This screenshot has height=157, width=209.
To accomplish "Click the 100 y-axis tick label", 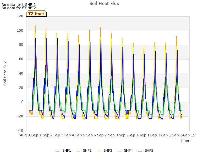I will coord(20,30).
